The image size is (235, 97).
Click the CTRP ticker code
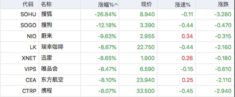[29, 91]
